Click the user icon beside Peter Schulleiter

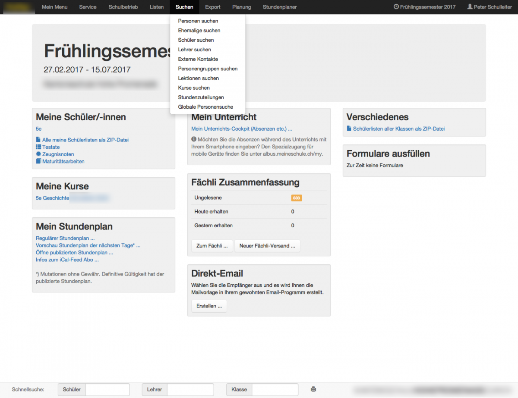coord(470,7)
